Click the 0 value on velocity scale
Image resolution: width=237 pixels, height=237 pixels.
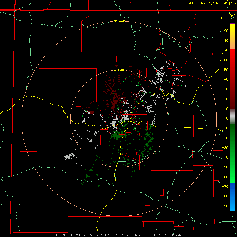click(x=227, y=118)
